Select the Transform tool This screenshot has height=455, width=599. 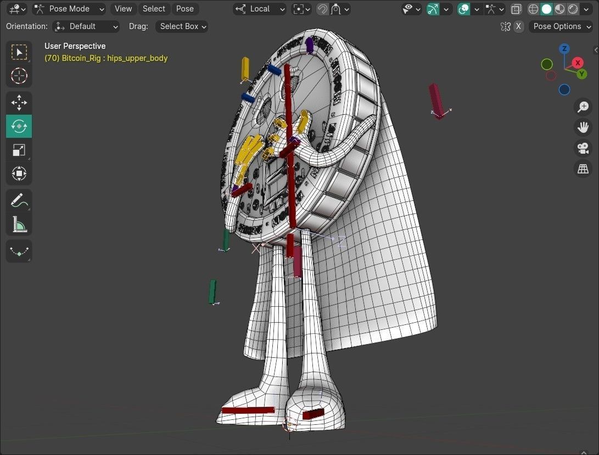tap(19, 173)
